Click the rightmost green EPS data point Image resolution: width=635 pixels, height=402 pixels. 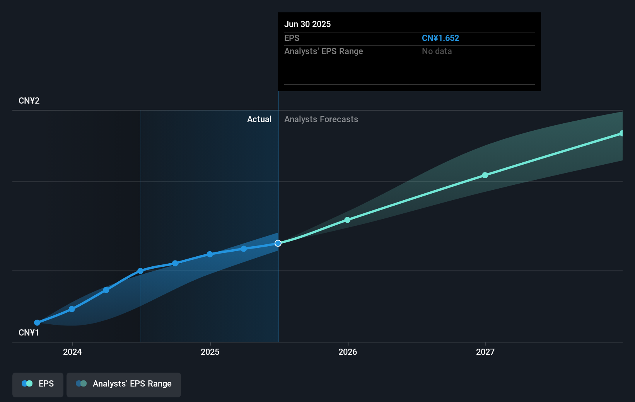(x=622, y=133)
